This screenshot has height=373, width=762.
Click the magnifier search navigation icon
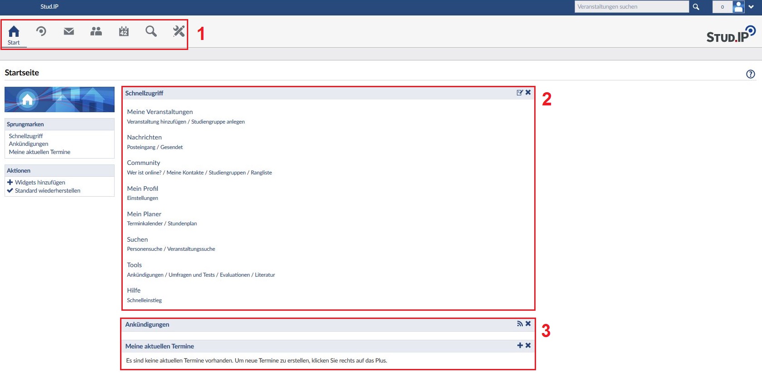[x=151, y=31]
